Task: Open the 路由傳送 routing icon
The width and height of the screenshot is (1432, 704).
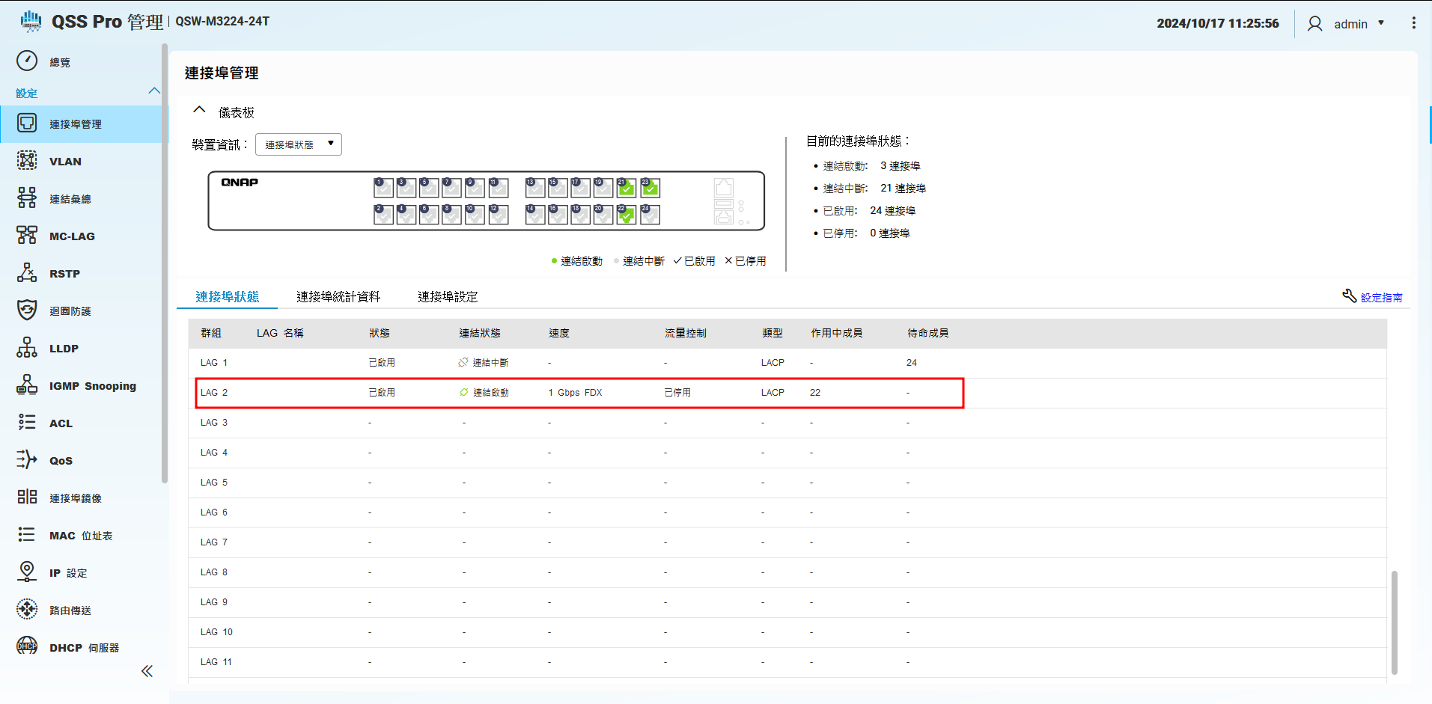Action: coord(27,609)
